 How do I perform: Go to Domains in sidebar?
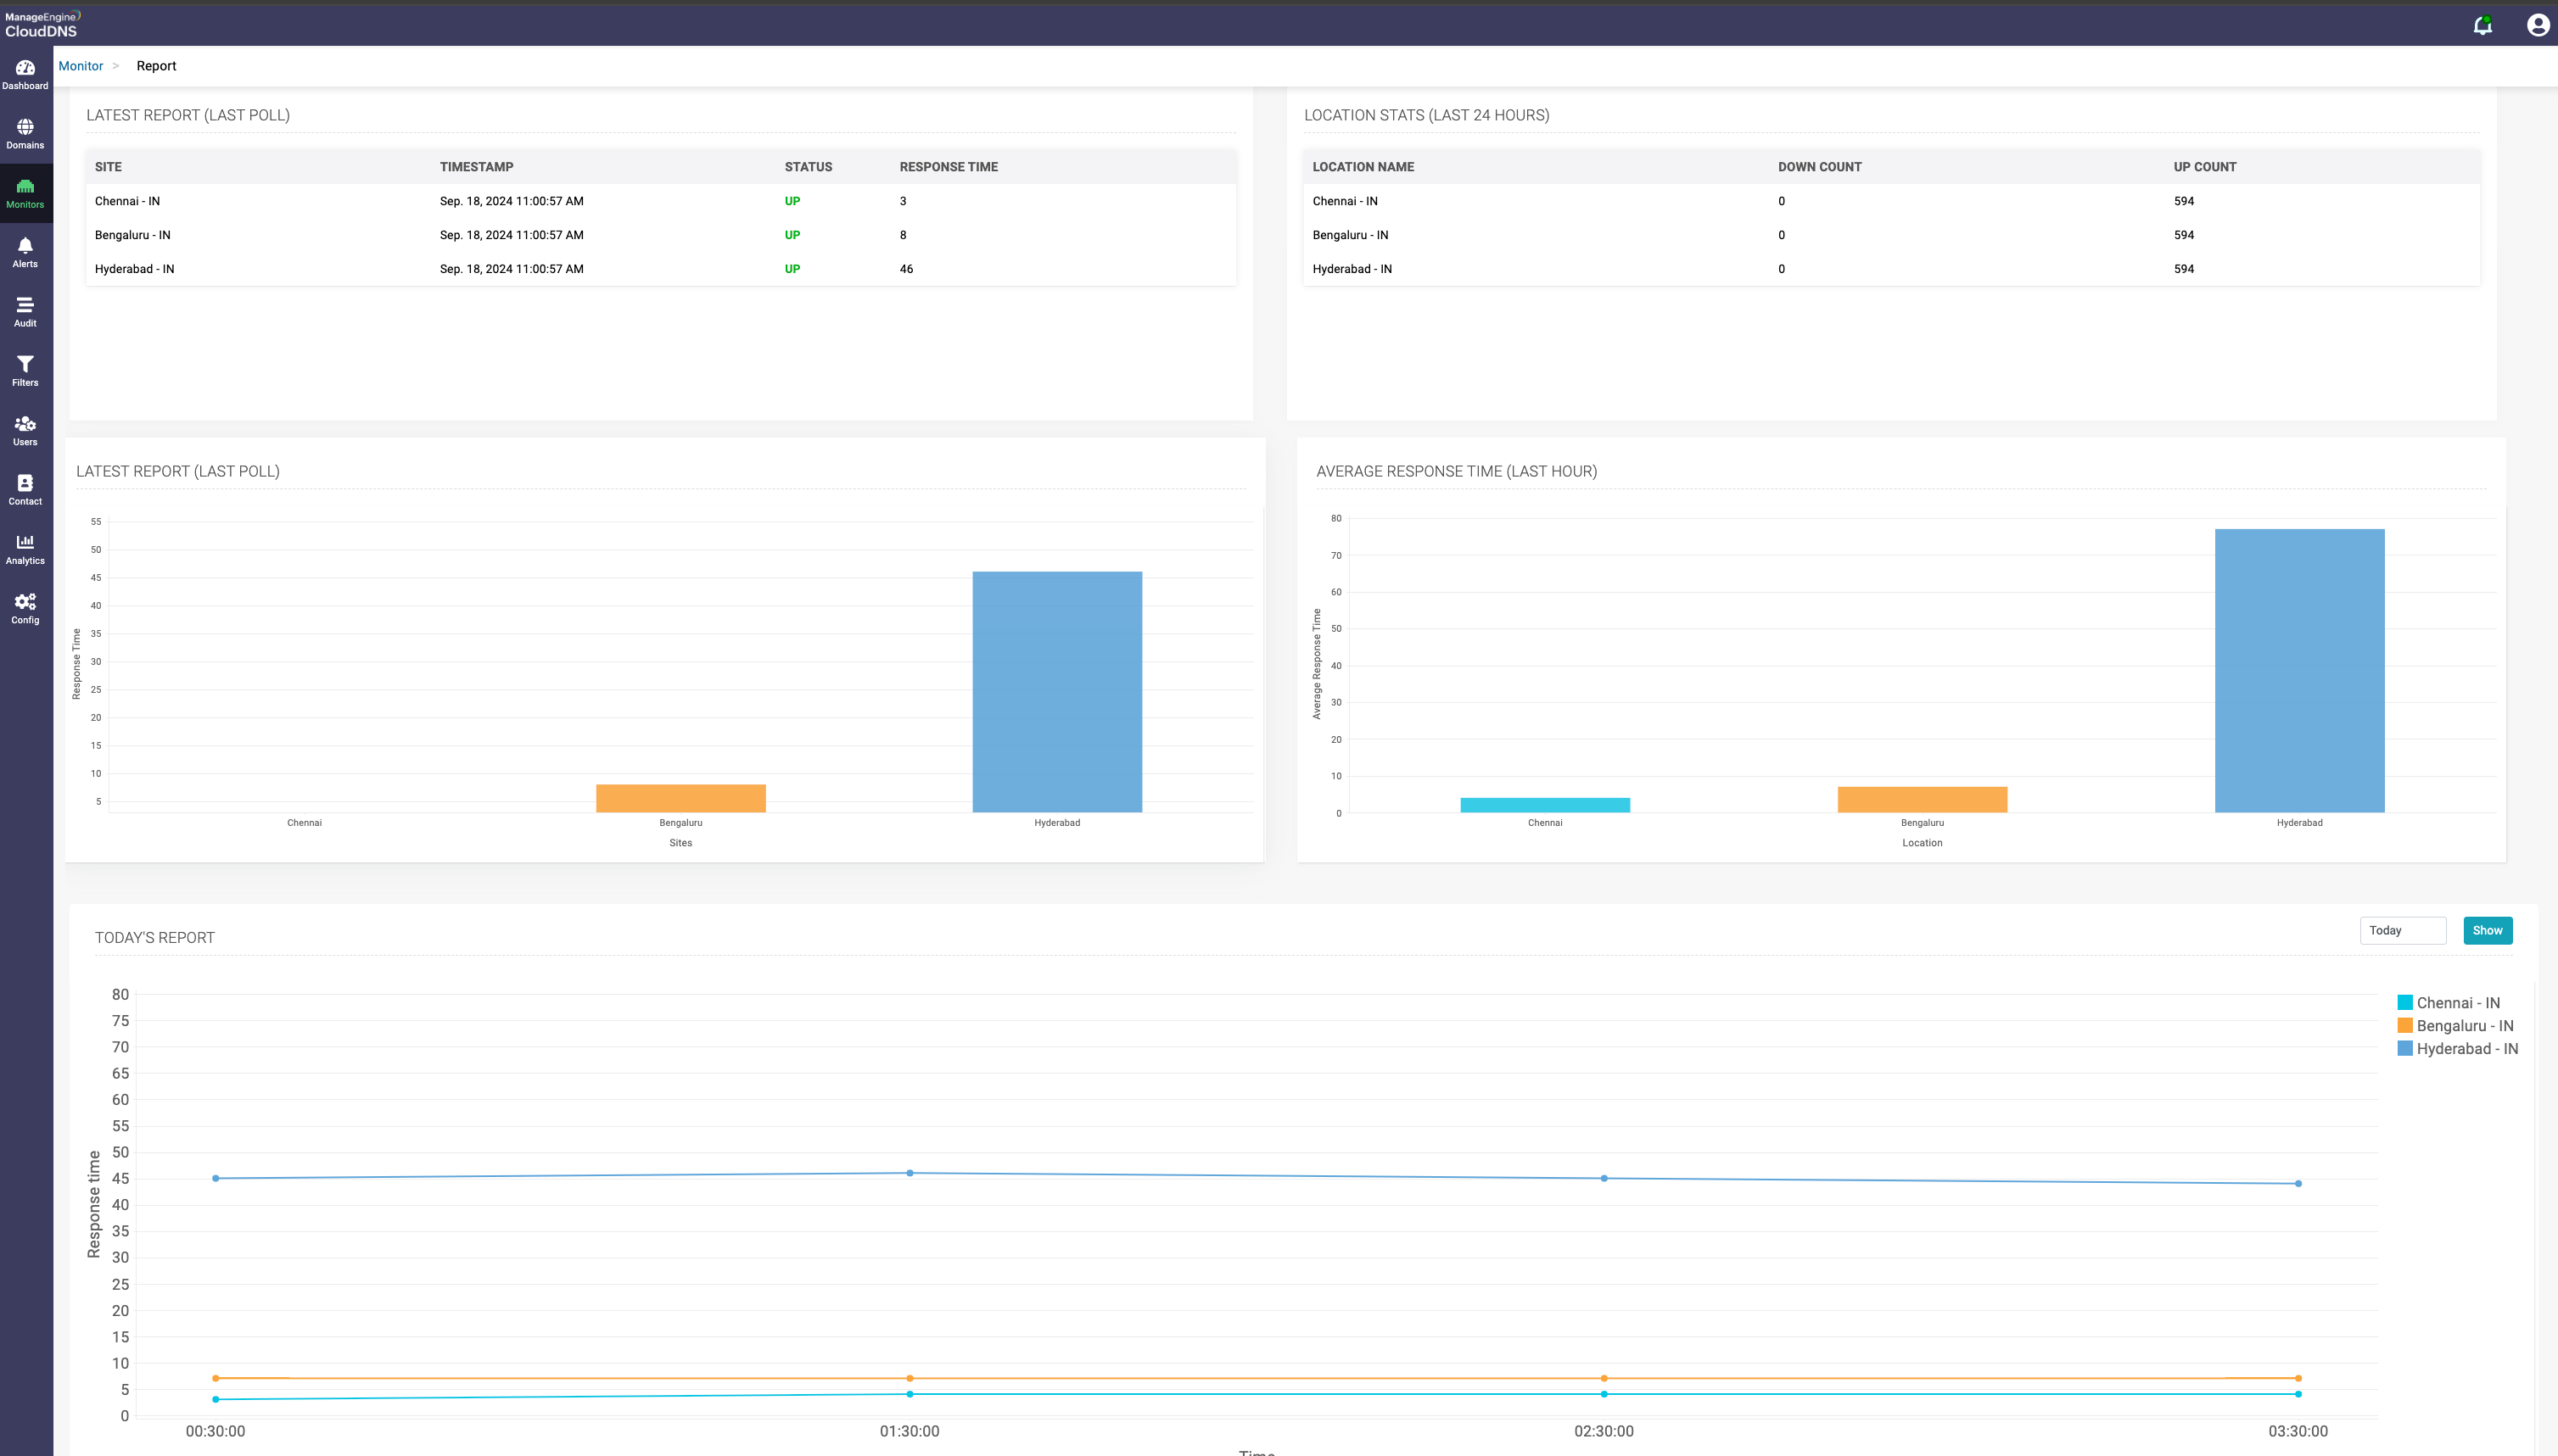point(25,133)
